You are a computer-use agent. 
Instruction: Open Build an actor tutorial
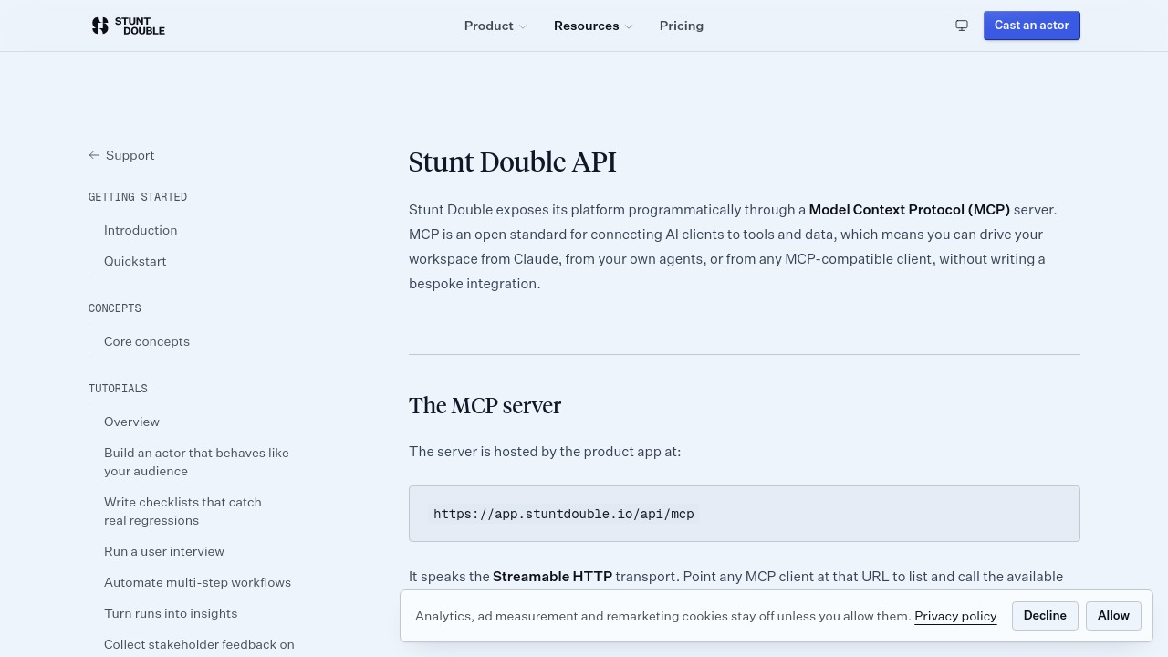[x=196, y=462]
